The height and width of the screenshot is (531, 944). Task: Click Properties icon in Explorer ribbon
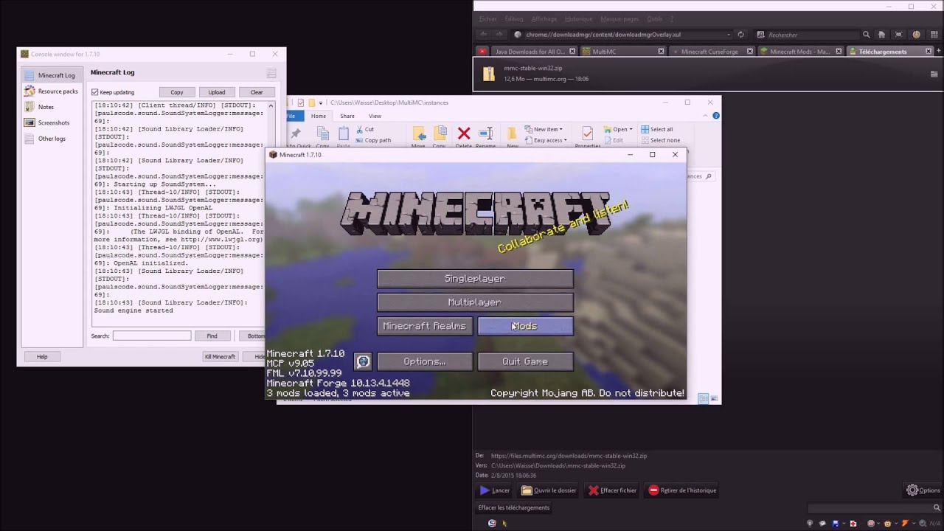(x=587, y=133)
